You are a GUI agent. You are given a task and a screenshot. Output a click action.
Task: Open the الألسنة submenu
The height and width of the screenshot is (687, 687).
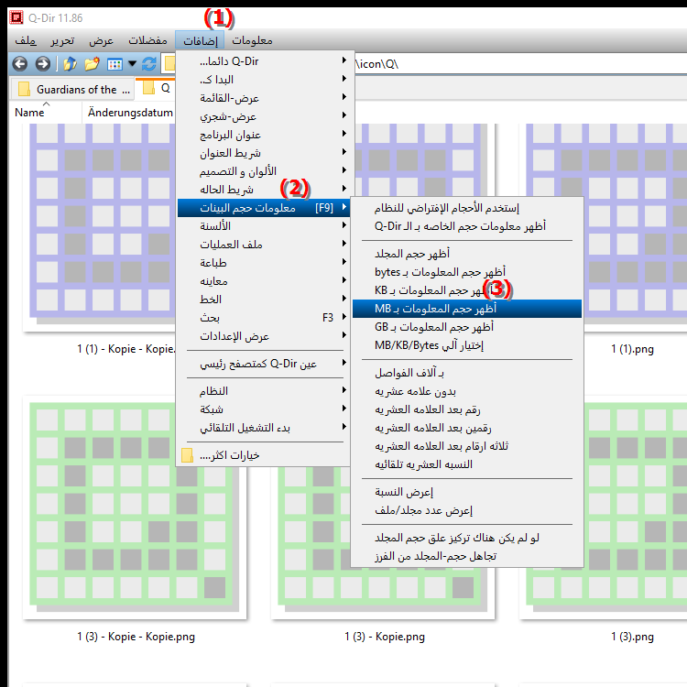pyautogui.click(x=263, y=226)
